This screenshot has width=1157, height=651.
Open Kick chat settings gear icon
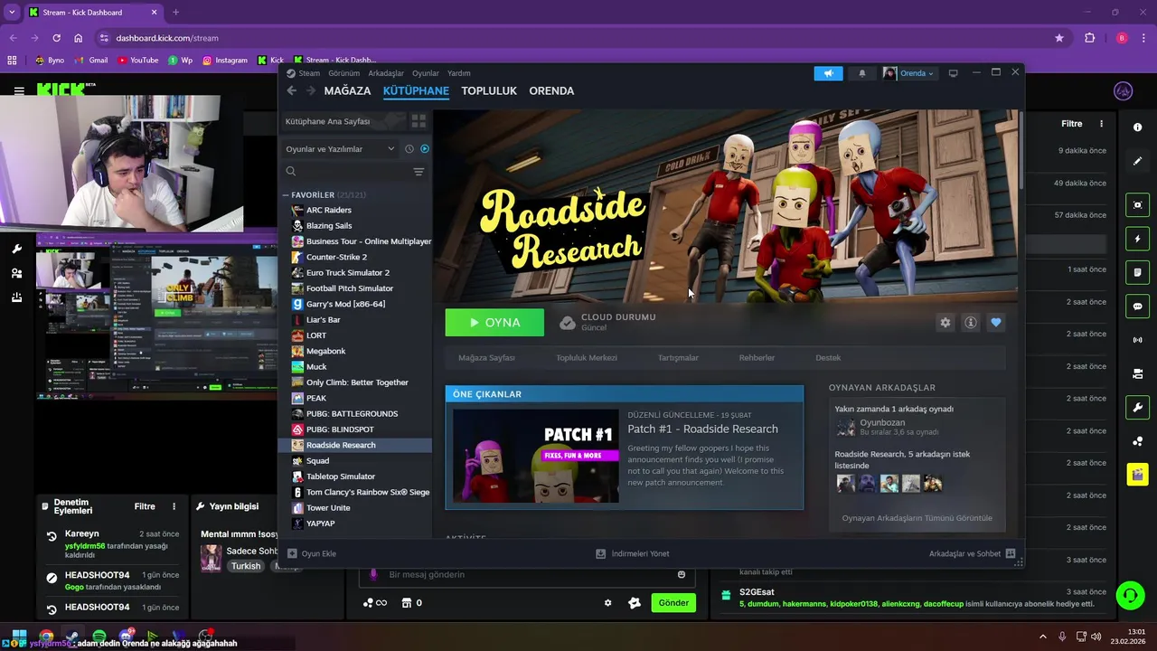point(607,603)
